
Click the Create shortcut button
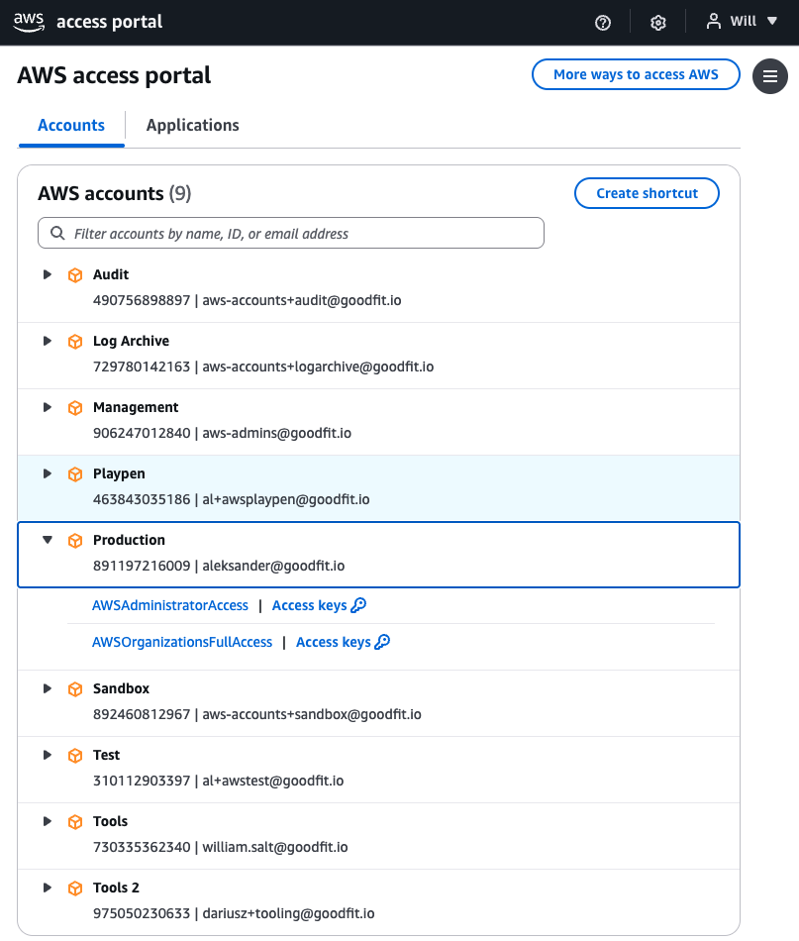point(647,193)
